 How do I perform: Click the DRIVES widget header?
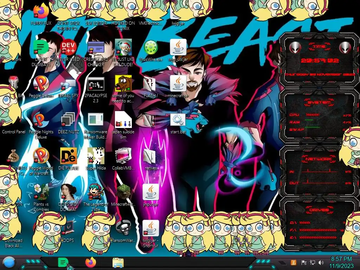(x=319, y=210)
